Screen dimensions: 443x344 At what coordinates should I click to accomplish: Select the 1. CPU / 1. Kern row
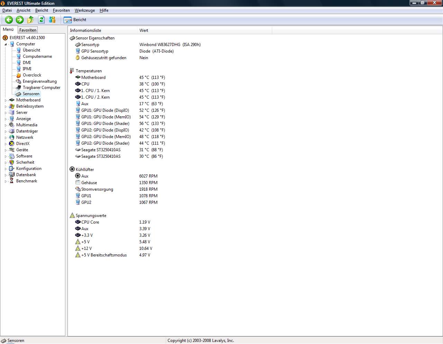[120, 91]
